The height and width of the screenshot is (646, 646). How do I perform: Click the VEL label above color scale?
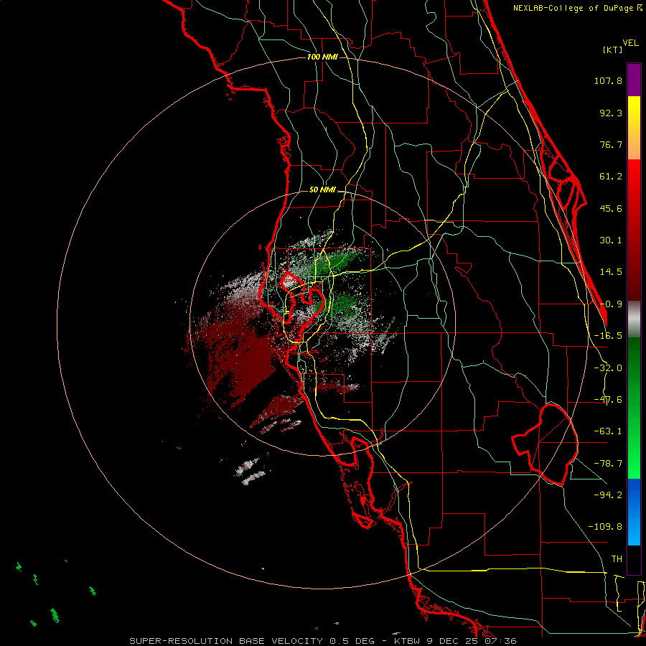coord(630,43)
